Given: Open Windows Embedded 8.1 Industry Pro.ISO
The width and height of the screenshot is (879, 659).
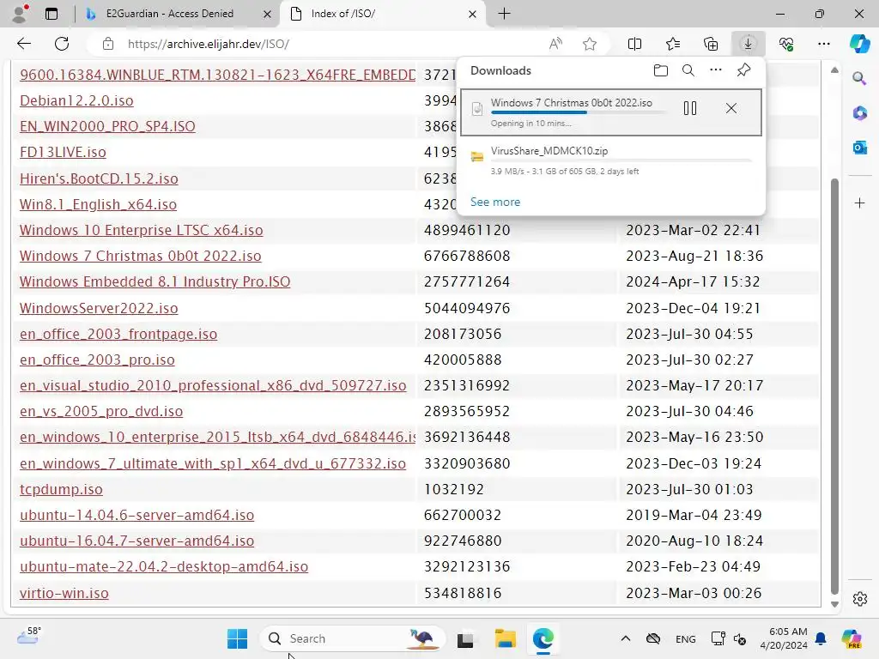Looking at the screenshot, I should click(155, 281).
